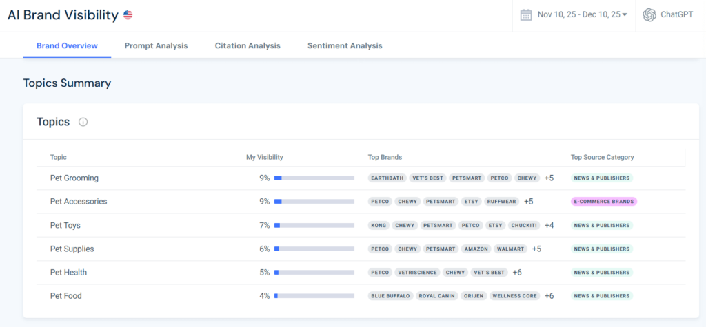The image size is (706, 327).
Task: Click the E-Commerce Brands category tag
Action: tap(604, 202)
